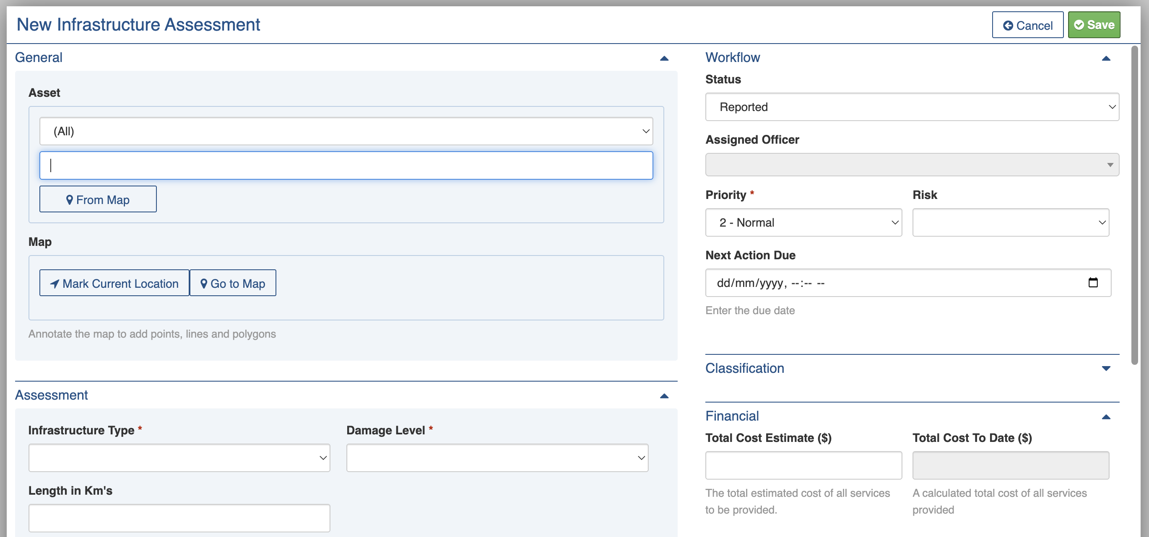Select asset From Map
1149x537 pixels.
pyautogui.click(x=98, y=199)
